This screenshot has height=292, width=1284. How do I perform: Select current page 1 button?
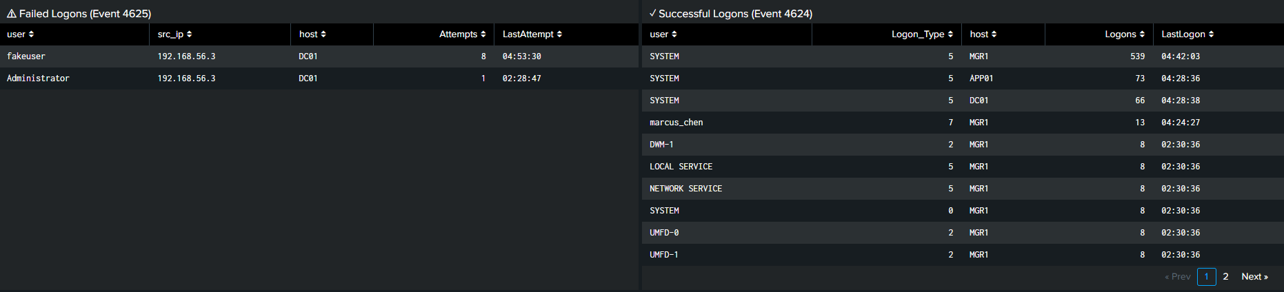click(1207, 277)
